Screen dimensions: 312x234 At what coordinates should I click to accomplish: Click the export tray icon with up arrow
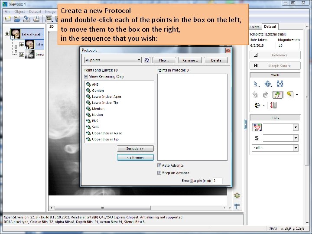[x=36, y=19]
